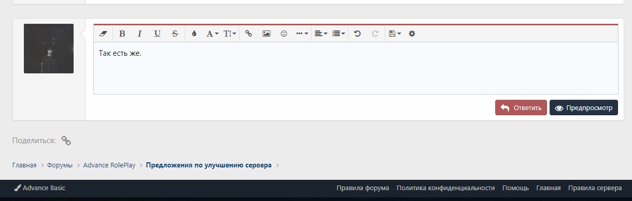The image size is (632, 201).
Task: Copy the share link via chain icon
Action: [66, 140]
